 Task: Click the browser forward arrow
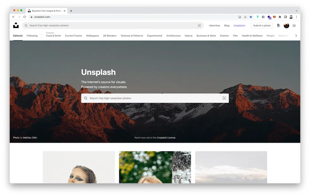click(x=19, y=17)
